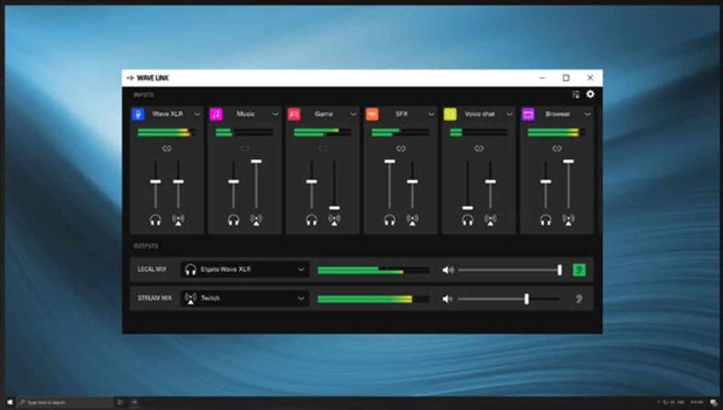Toggle the Browser fader link

557,148
